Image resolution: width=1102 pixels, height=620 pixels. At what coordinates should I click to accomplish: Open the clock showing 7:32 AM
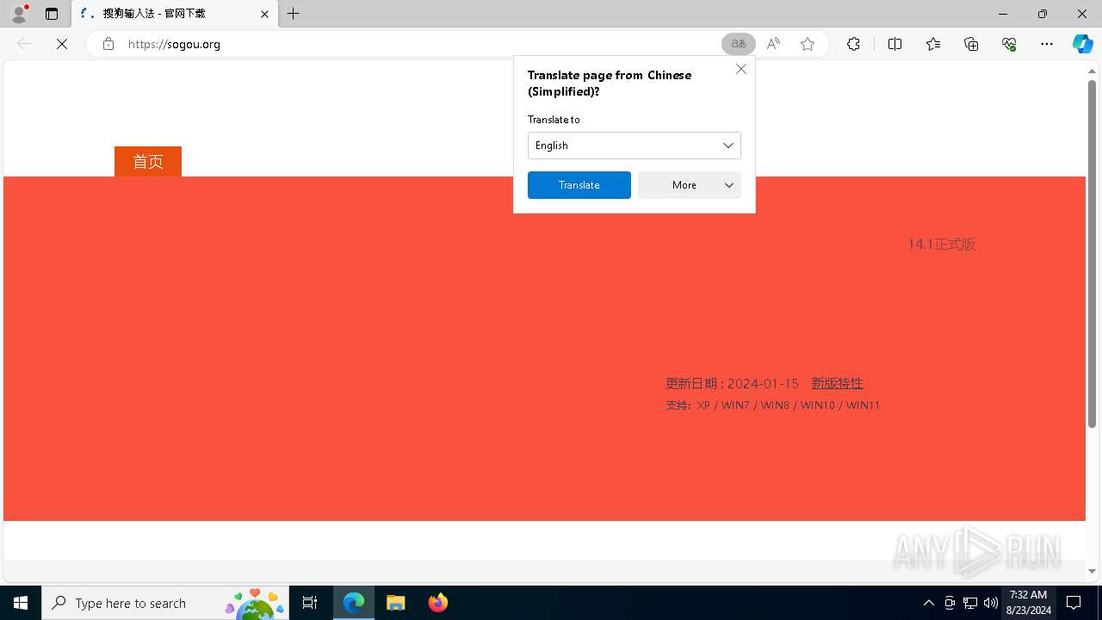tap(1029, 603)
